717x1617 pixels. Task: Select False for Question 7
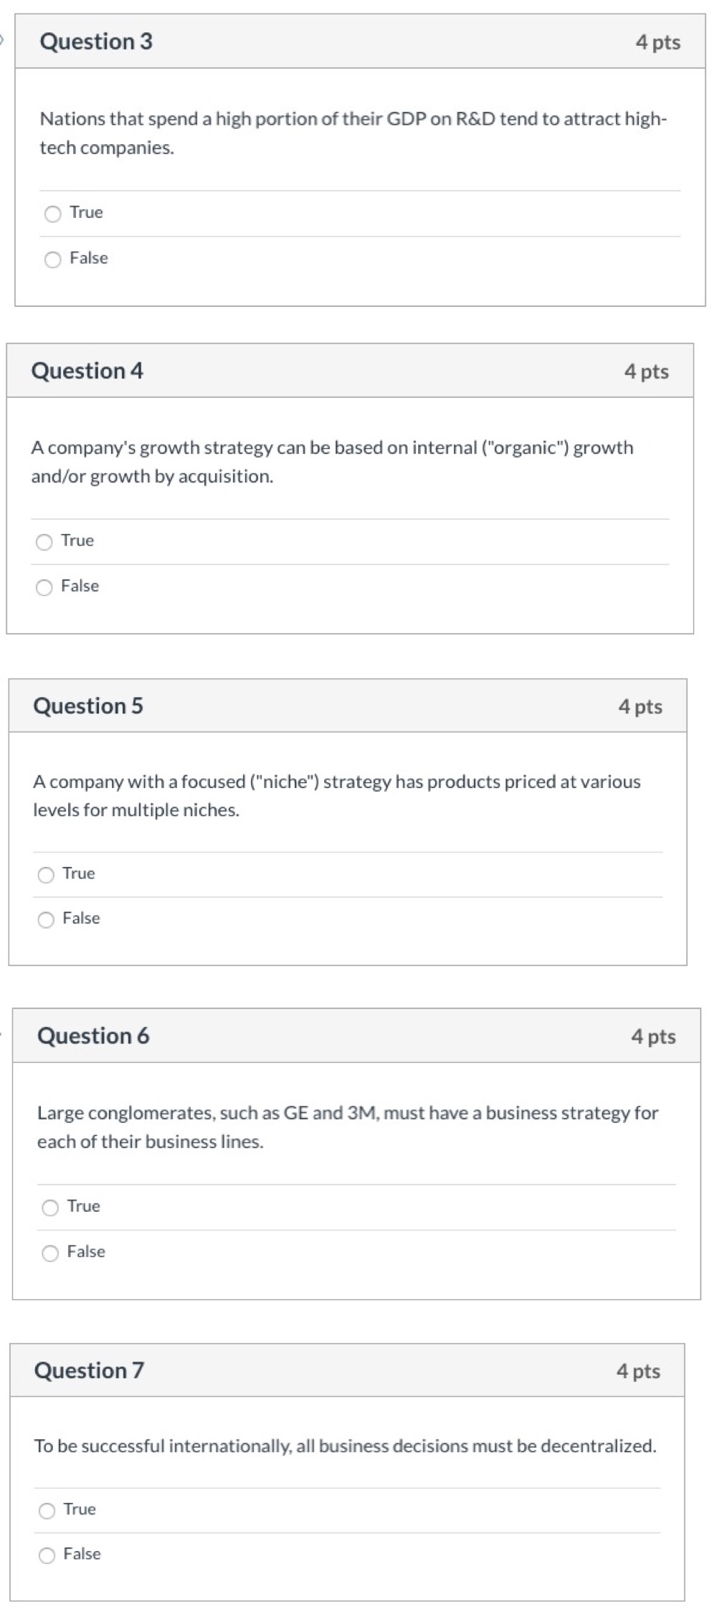(46, 1555)
